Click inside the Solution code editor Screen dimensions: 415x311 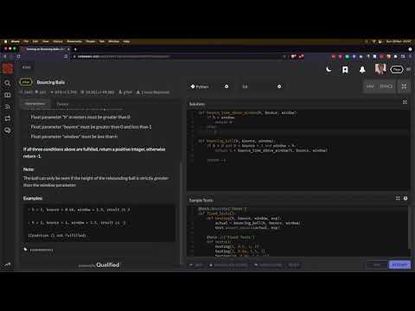(x=298, y=149)
